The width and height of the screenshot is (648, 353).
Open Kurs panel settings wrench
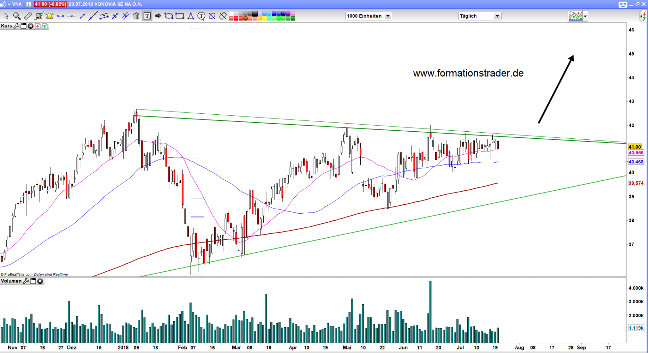click(17, 26)
